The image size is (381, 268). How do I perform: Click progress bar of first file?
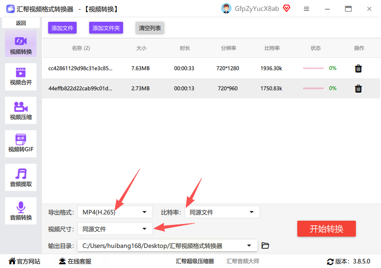pyautogui.click(x=313, y=68)
